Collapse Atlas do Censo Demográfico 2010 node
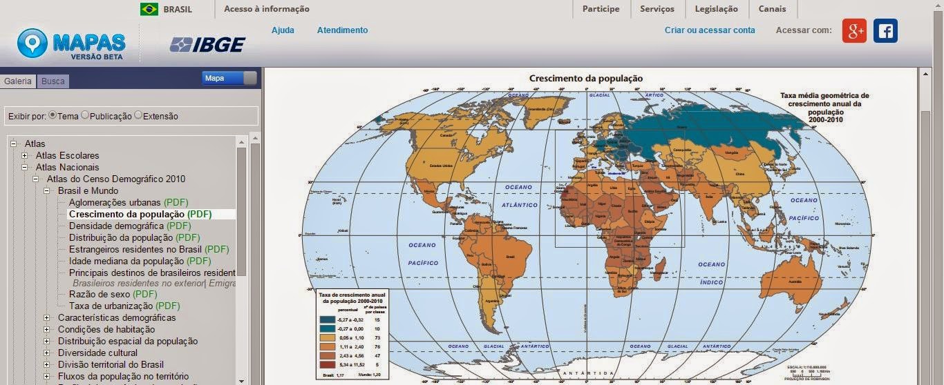This screenshot has height=385, width=944. [36, 179]
